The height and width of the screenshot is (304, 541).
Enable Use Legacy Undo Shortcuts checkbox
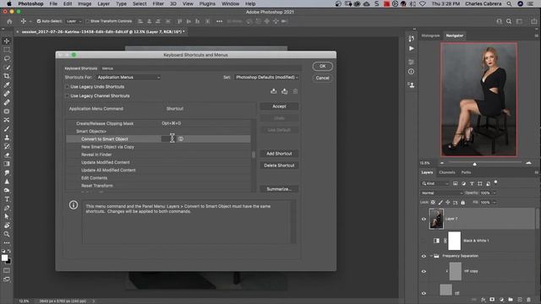pyautogui.click(x=68, y=87)
